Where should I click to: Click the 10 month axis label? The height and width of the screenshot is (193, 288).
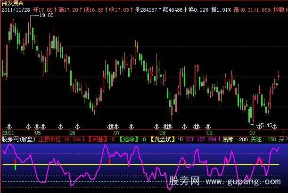point(252,133)
